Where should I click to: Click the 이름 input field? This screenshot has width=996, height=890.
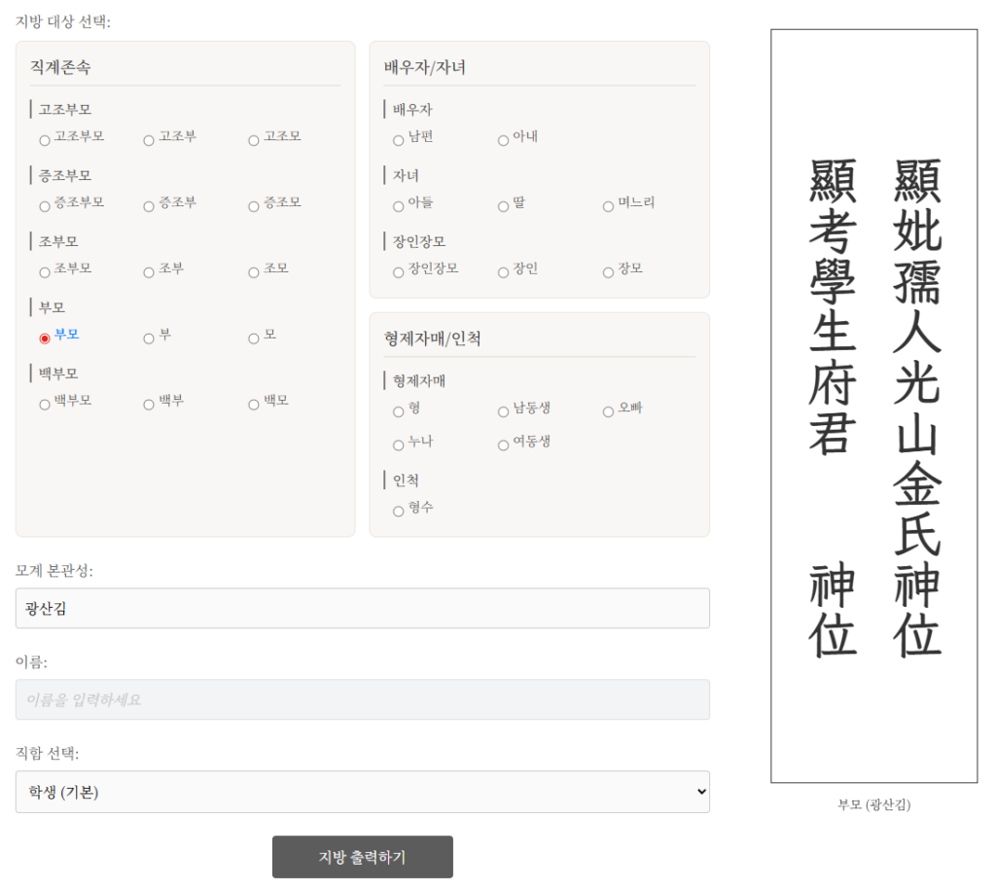[x=362, y=699]
